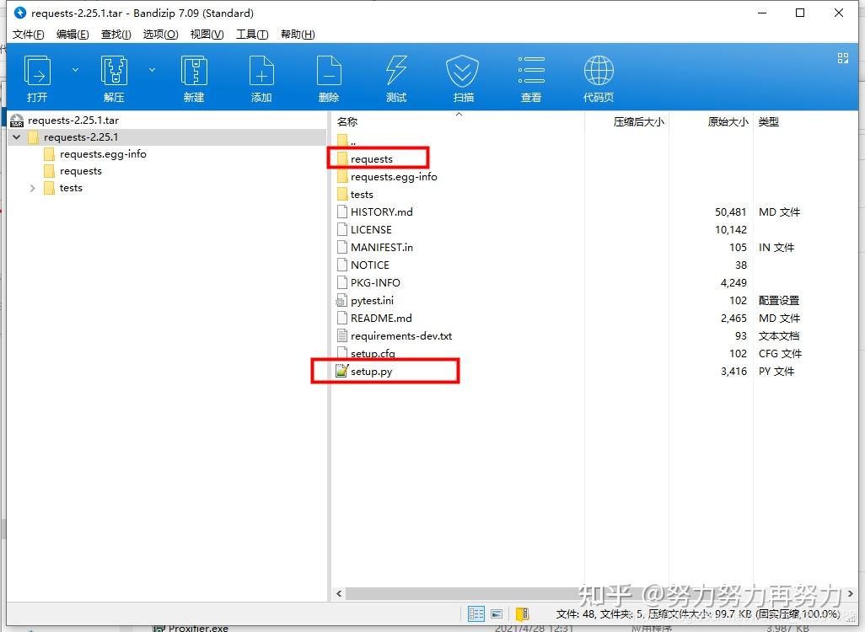This screenshot has height=632, width=865.
Task: Select requests folder in left tree
Action: pyautogui.click(x=81, y=171)
